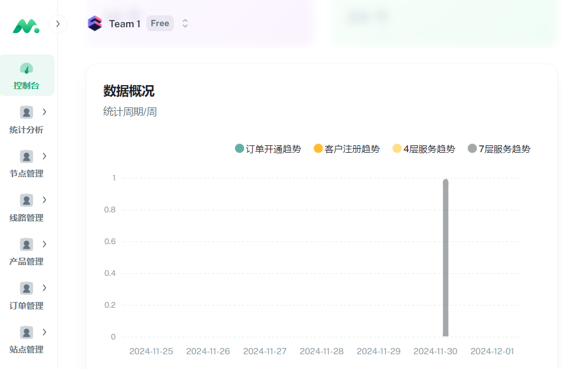Expand the 订单管理 submenu chevron
This screenshot has height=369, width=562.
click(45, 288)
